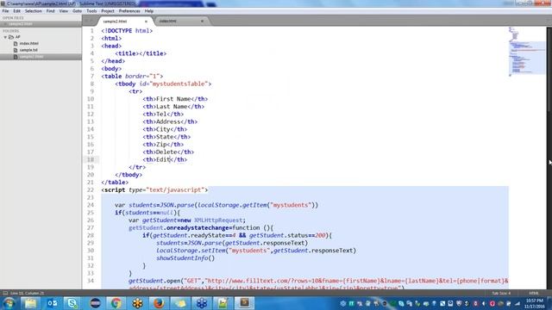The image size is (552, 310).
Task: Open the Preferences menu
Action: [x=129, y=11]
